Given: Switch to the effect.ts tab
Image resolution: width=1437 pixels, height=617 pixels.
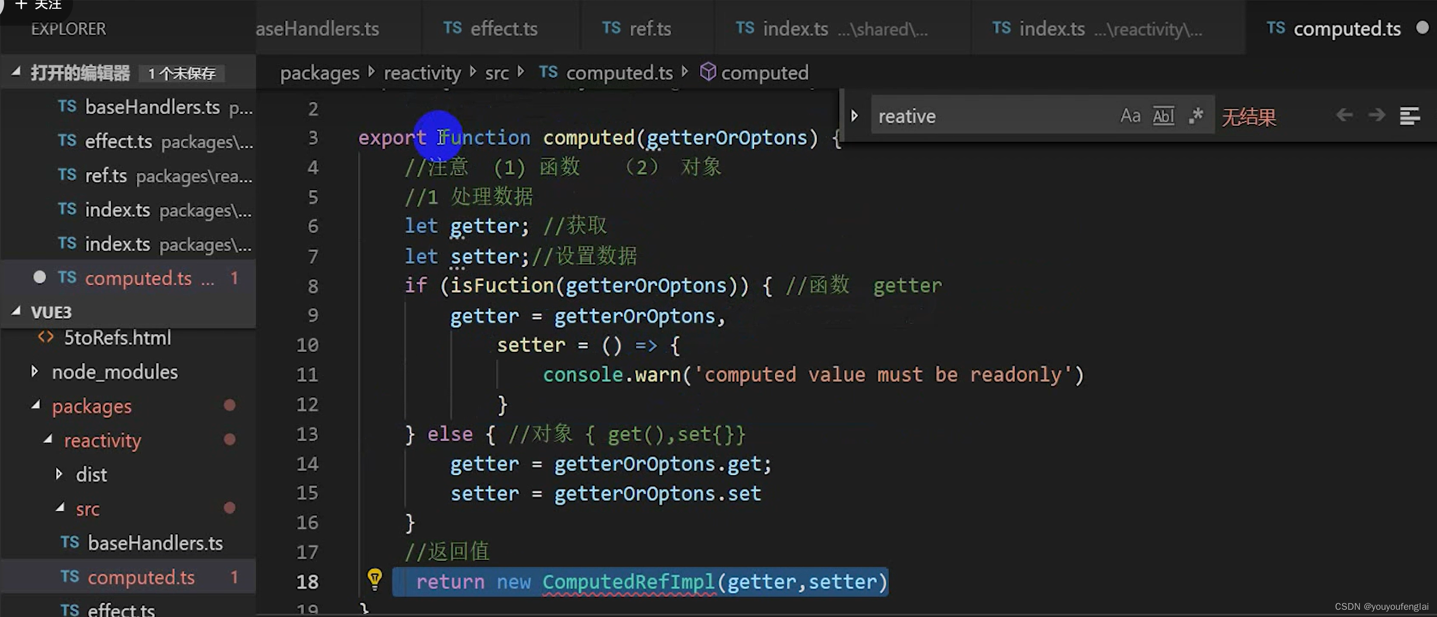Looking at the screenshot, I should point(490,28).
